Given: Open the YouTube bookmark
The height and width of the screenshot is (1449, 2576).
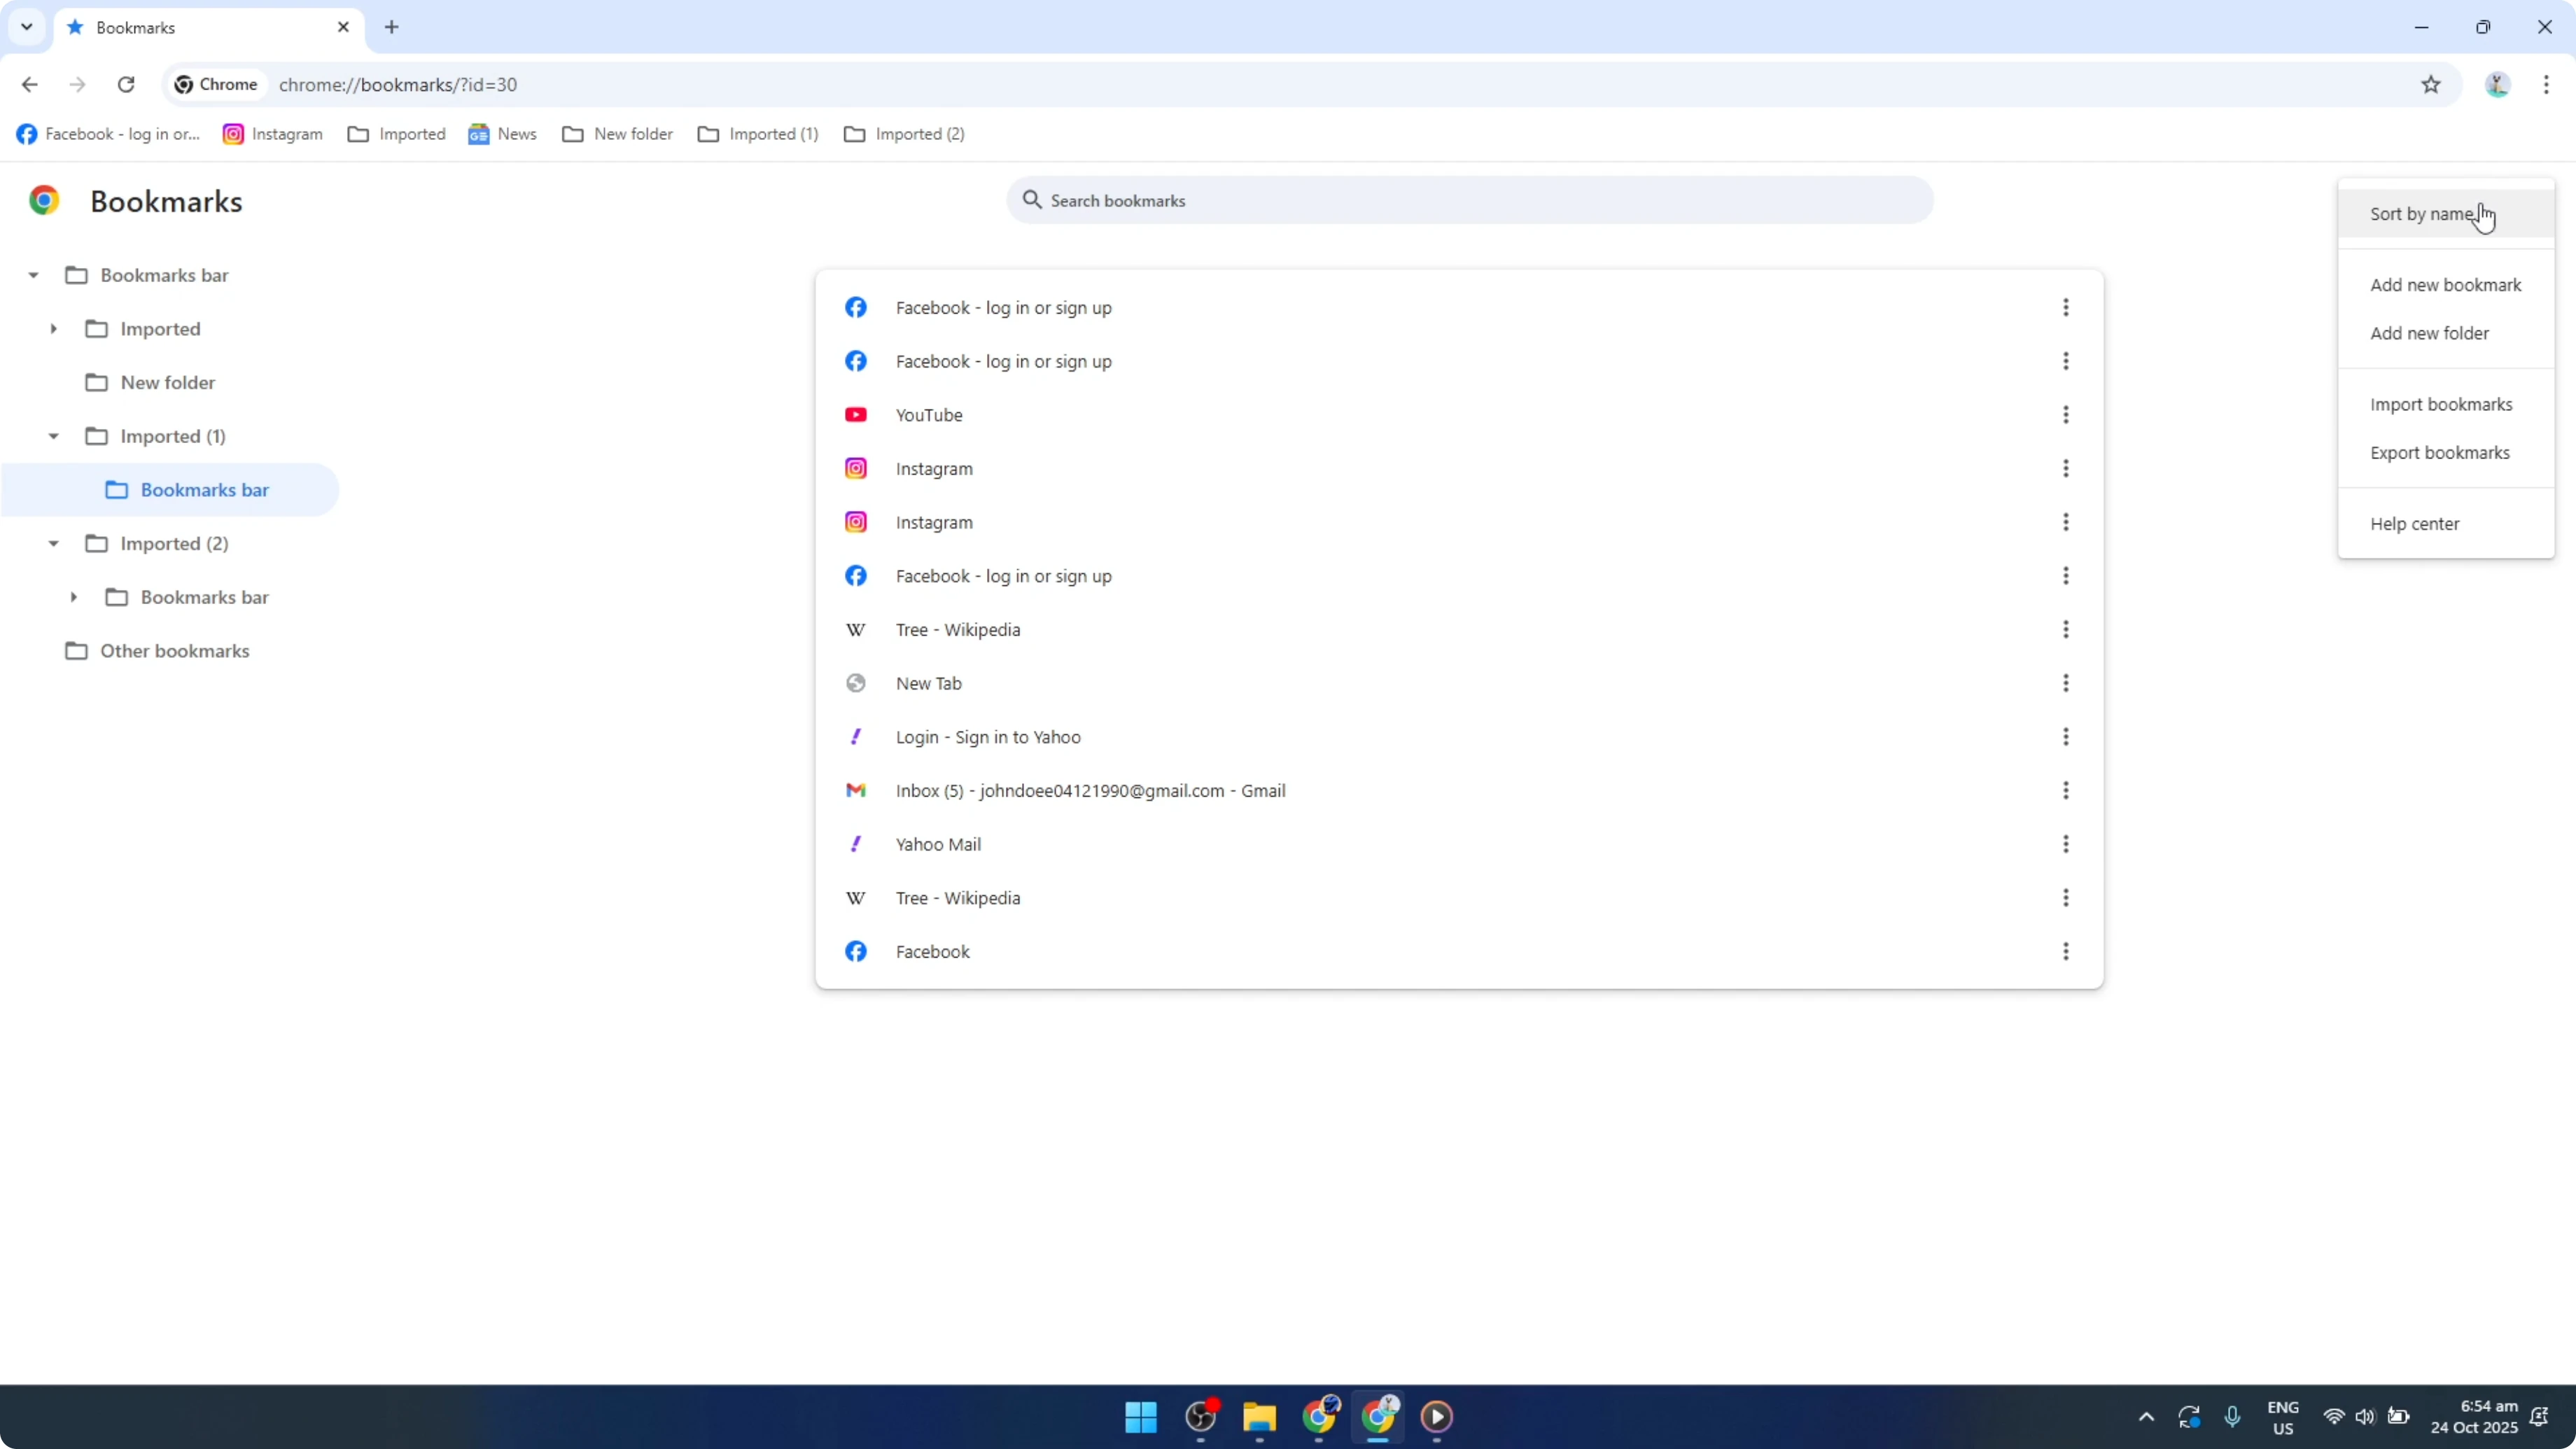Looking at the screenshot, I should [x=929, y=414].
